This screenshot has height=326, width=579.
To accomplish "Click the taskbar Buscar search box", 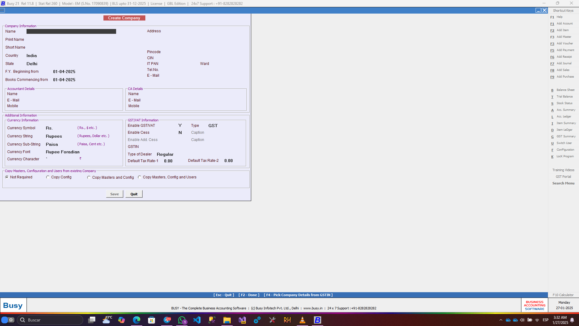I will 50,320.
